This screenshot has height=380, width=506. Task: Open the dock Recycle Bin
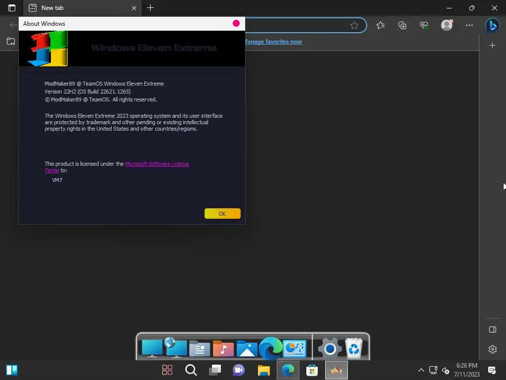click(x=354, y=348)
